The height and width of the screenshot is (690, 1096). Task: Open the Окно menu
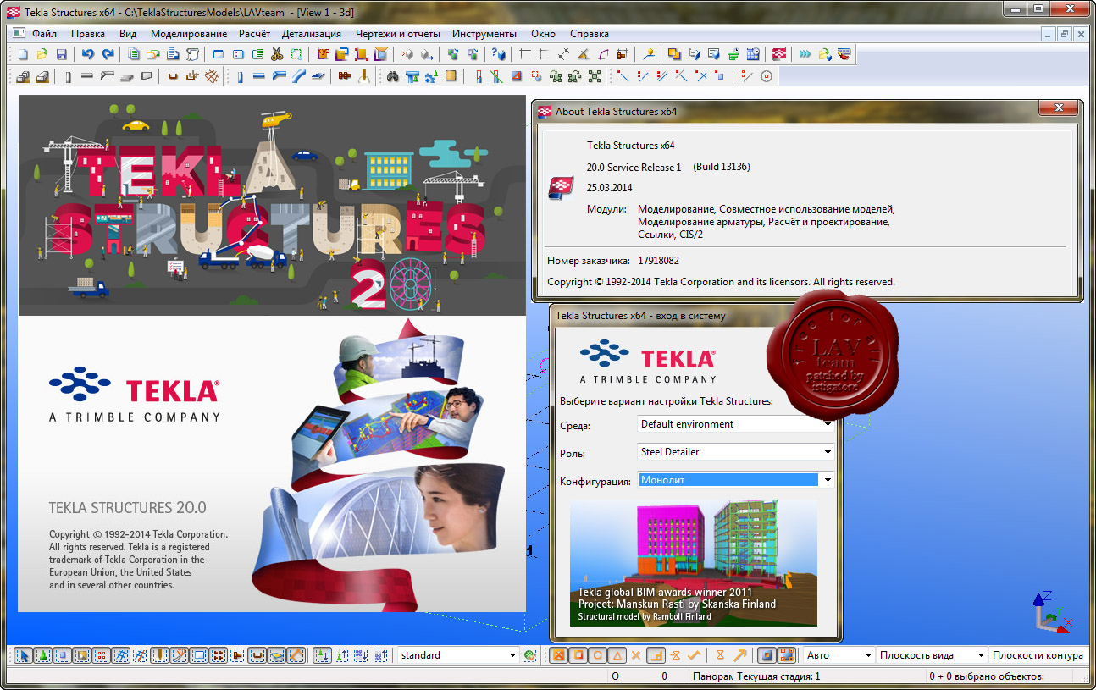tap(544, 34)
